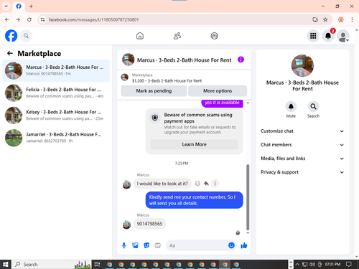Click the Facebook logo

(11, 36)
